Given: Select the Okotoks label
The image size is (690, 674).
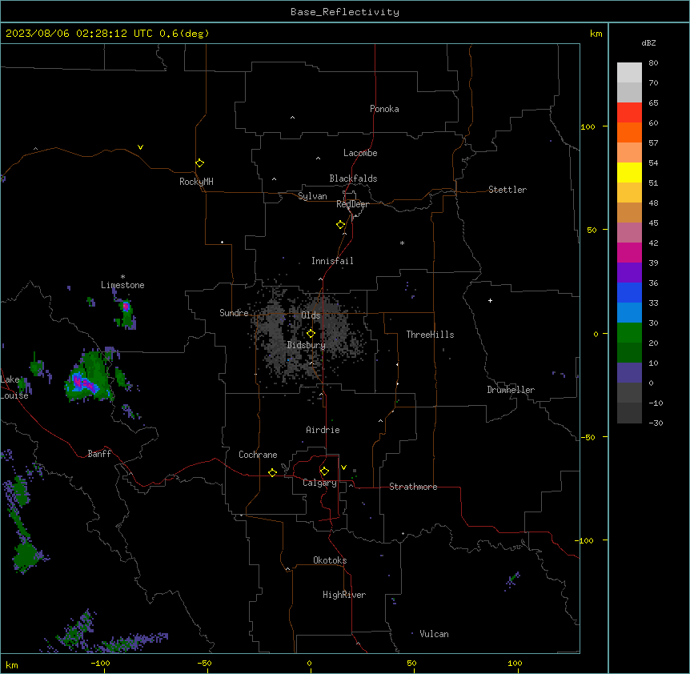Looking at the screenshot, I should pyautogui.click(x=330, y=560).
